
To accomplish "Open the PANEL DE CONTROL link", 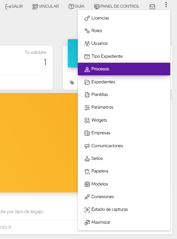I will [117, 6].
